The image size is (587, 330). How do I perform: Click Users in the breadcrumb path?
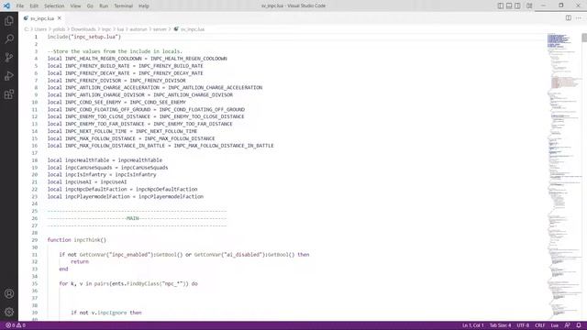40,29
